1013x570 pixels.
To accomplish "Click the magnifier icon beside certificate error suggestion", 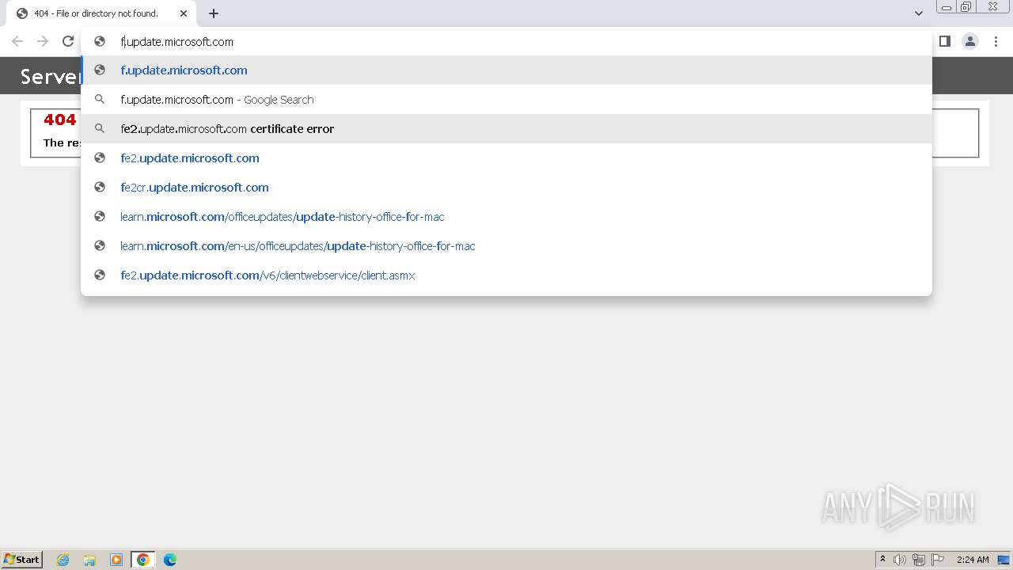I will [x=100, y=129].
